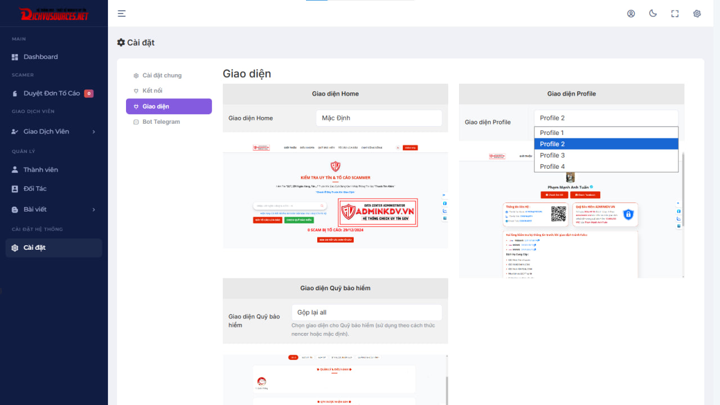Select Profile 3 option in list
Screen dimensions: 720x405
(x=606, y=155)
